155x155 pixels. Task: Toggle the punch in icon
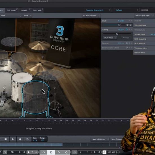tap(32, 152)
